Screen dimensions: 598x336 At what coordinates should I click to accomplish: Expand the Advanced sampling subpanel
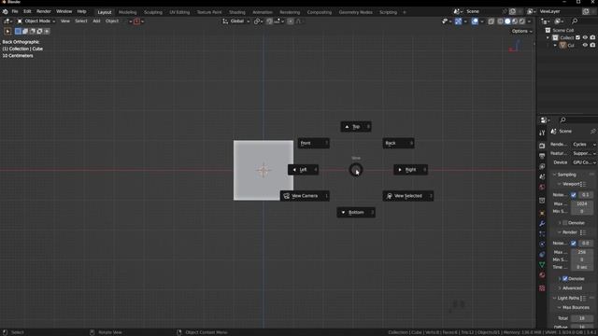pyautogui.click(x=571, y=288)
